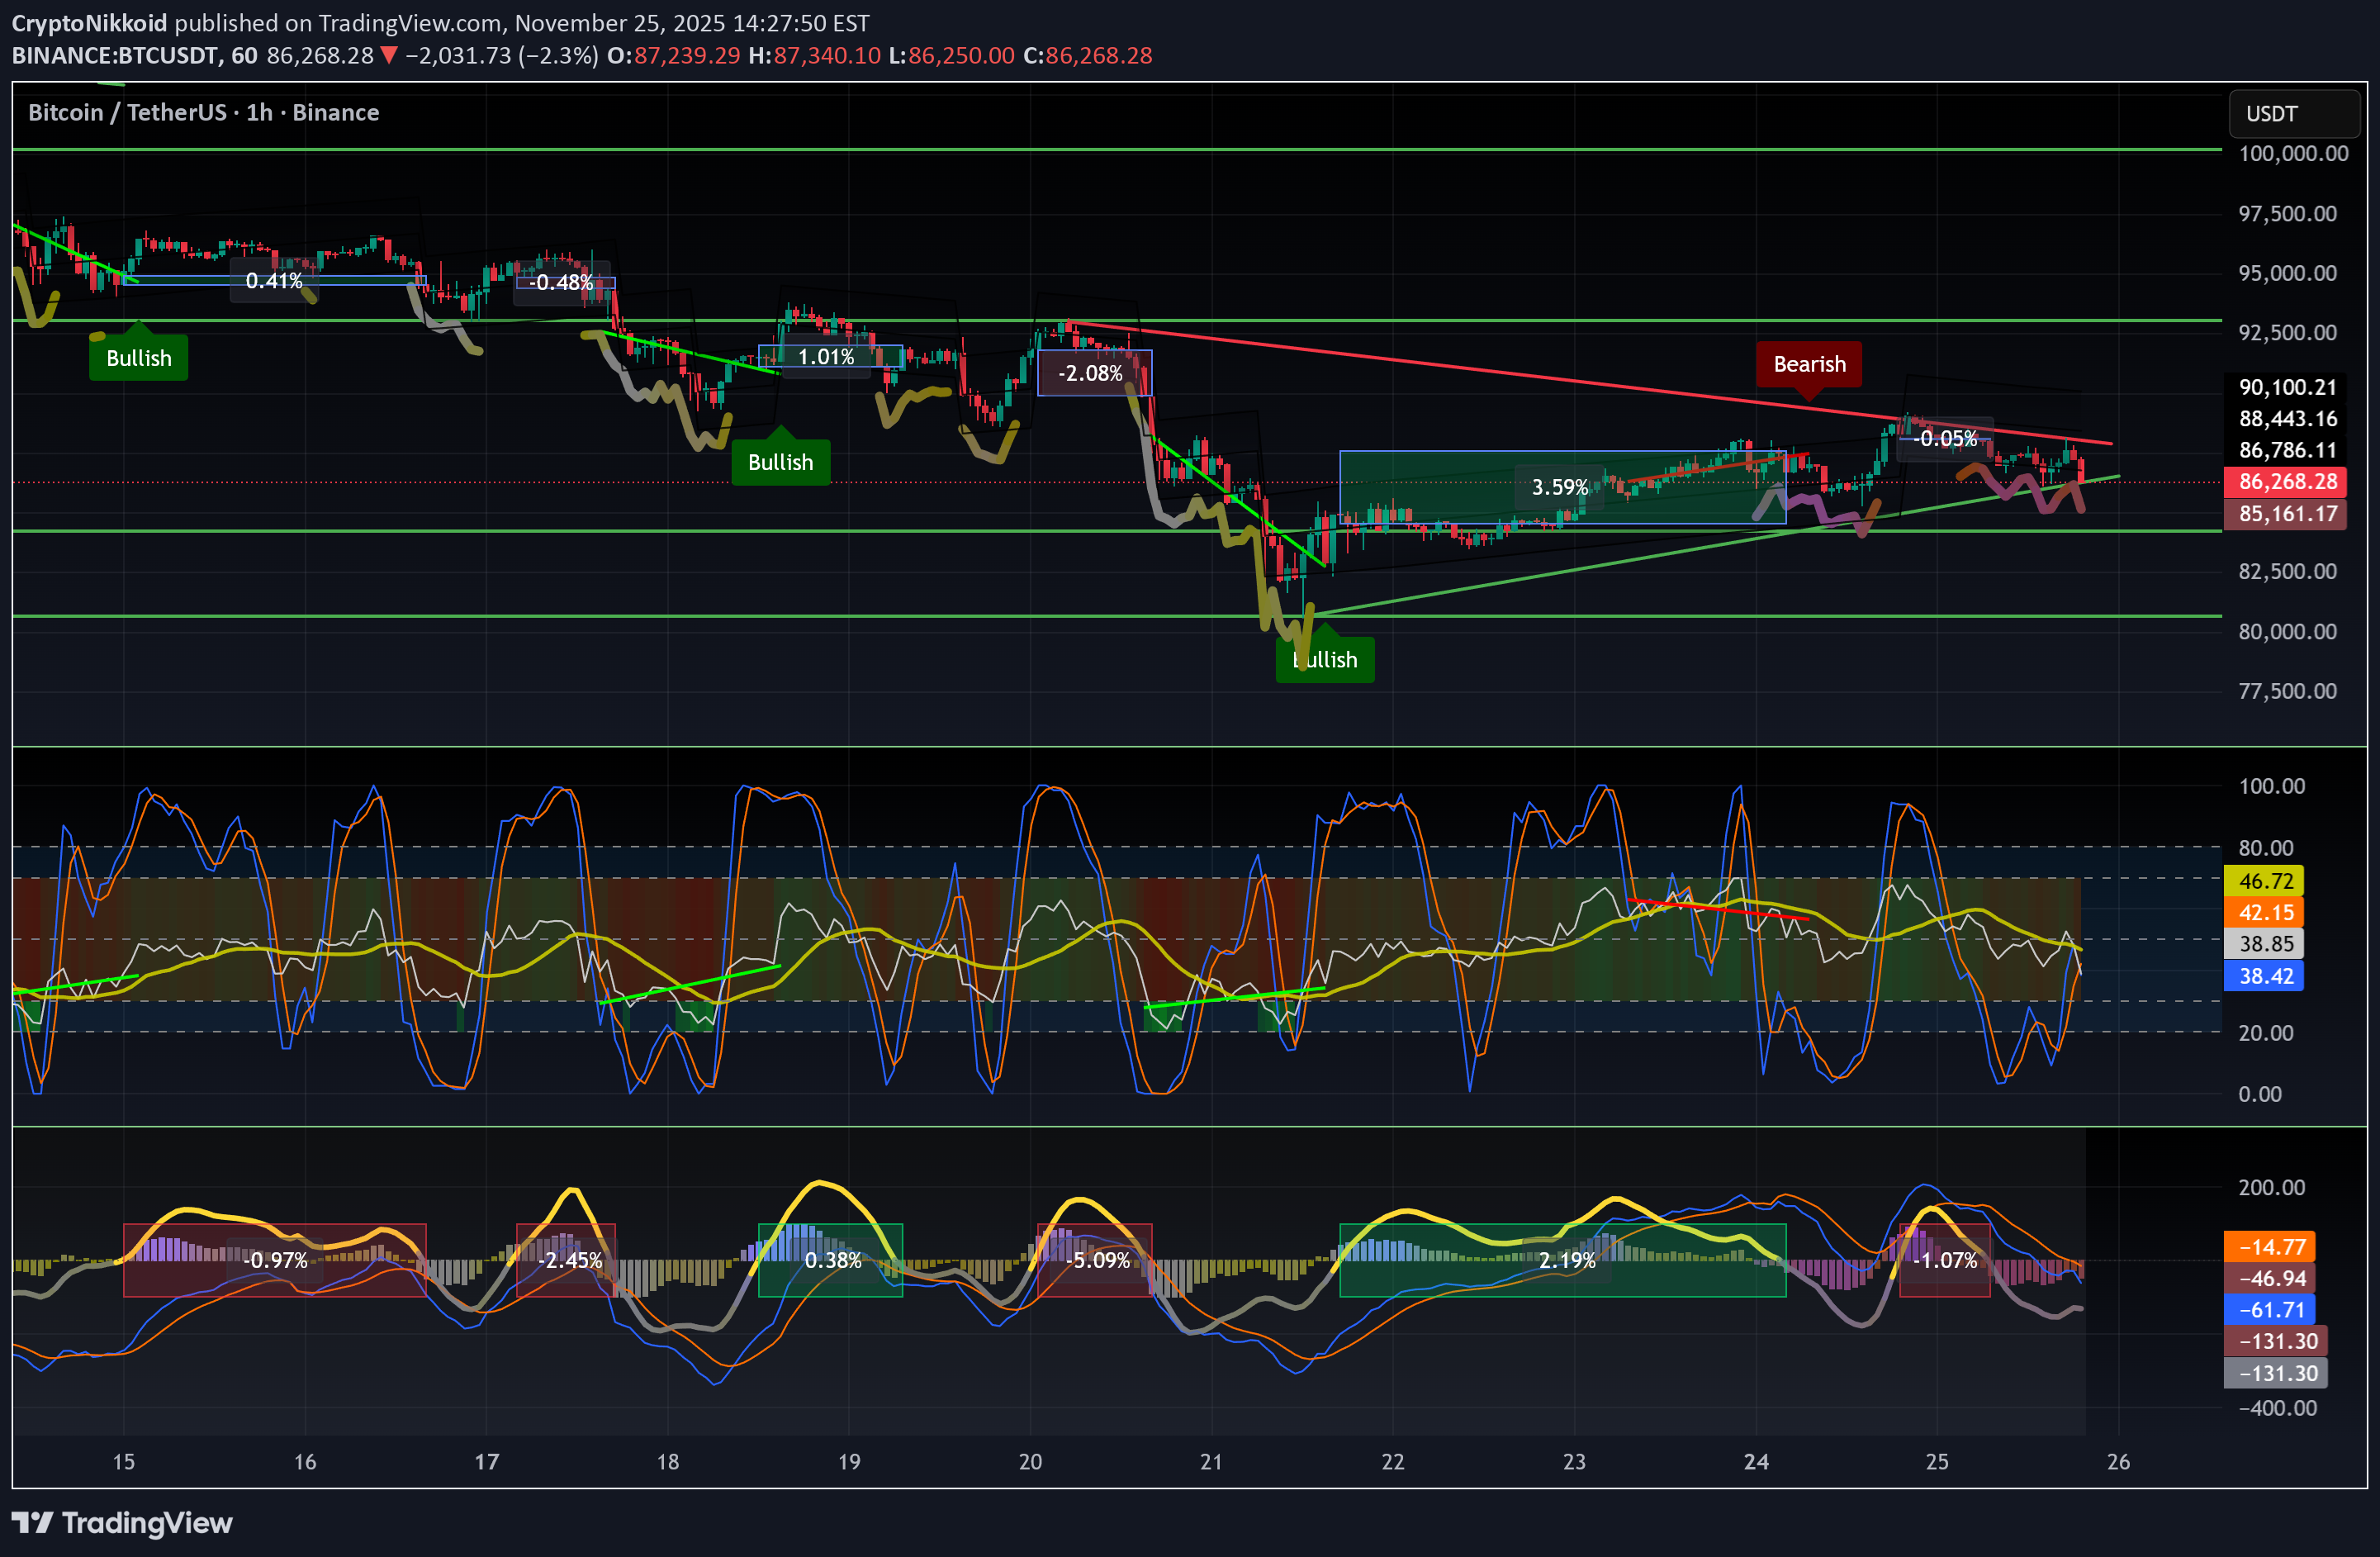Click the orange 42.15 indicator value tag

pos(2265,912)
